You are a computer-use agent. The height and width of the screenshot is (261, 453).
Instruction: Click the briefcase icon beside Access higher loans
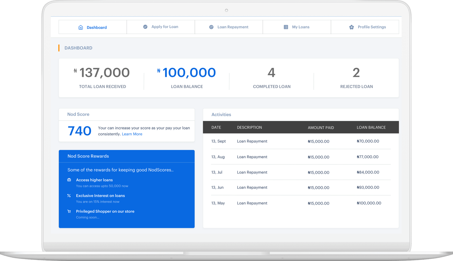coord(69,180)
